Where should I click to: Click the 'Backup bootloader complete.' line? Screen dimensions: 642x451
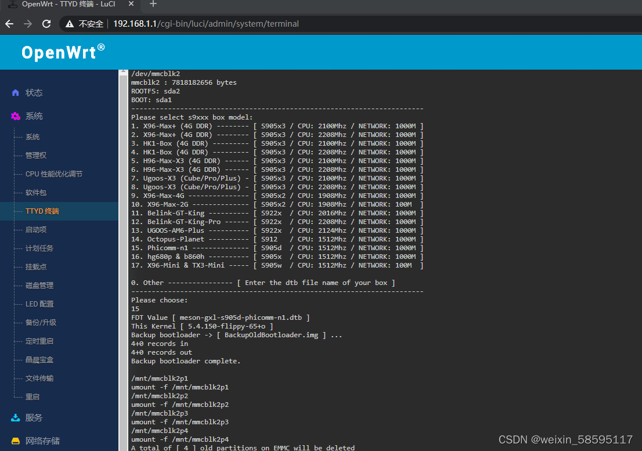[x=186, y=361]
